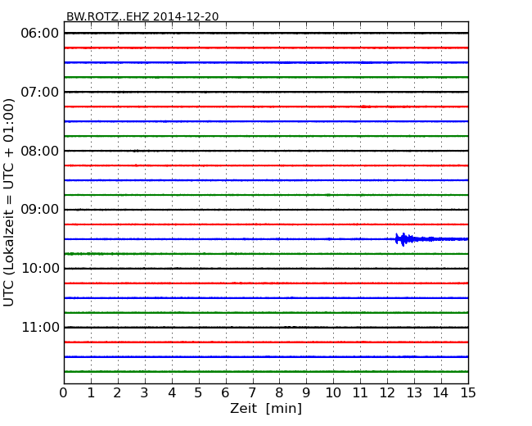
Task: Select the black trace at 06:00
Action: tap(266, 33)
